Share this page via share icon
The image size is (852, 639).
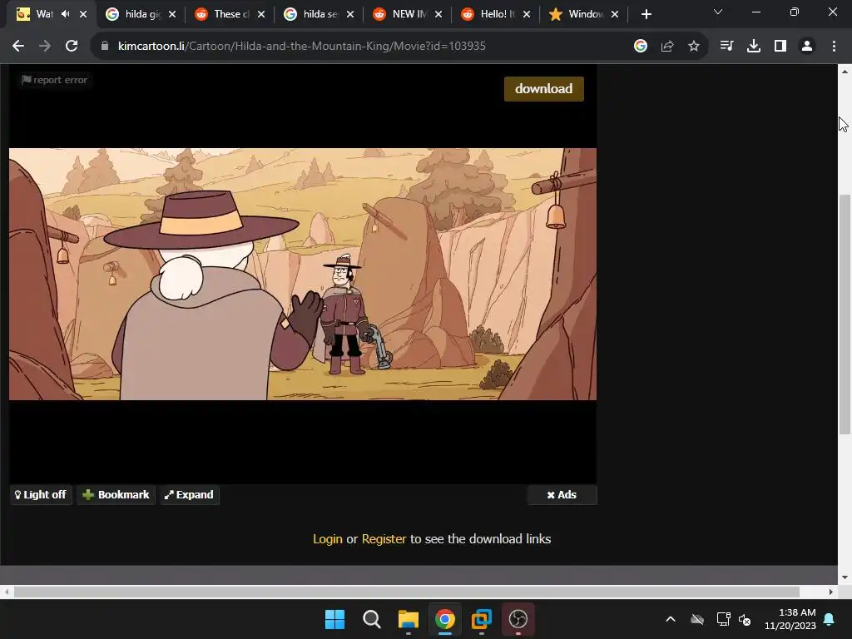667,47
